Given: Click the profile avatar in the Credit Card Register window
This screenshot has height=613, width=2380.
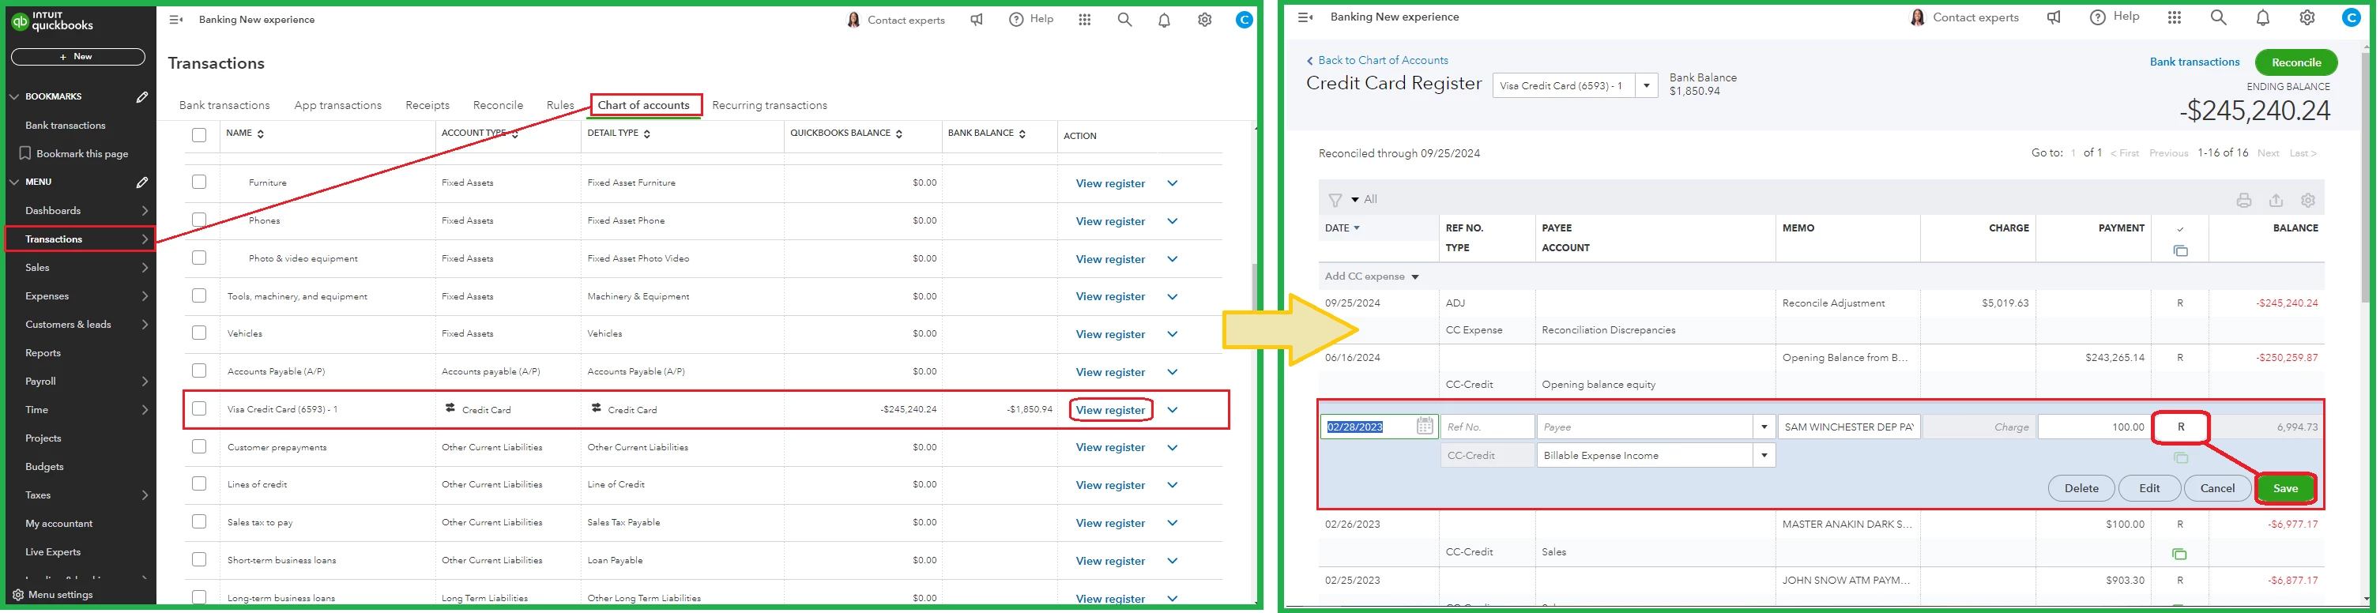Looking at the screenshot, I should point(2352,17).
